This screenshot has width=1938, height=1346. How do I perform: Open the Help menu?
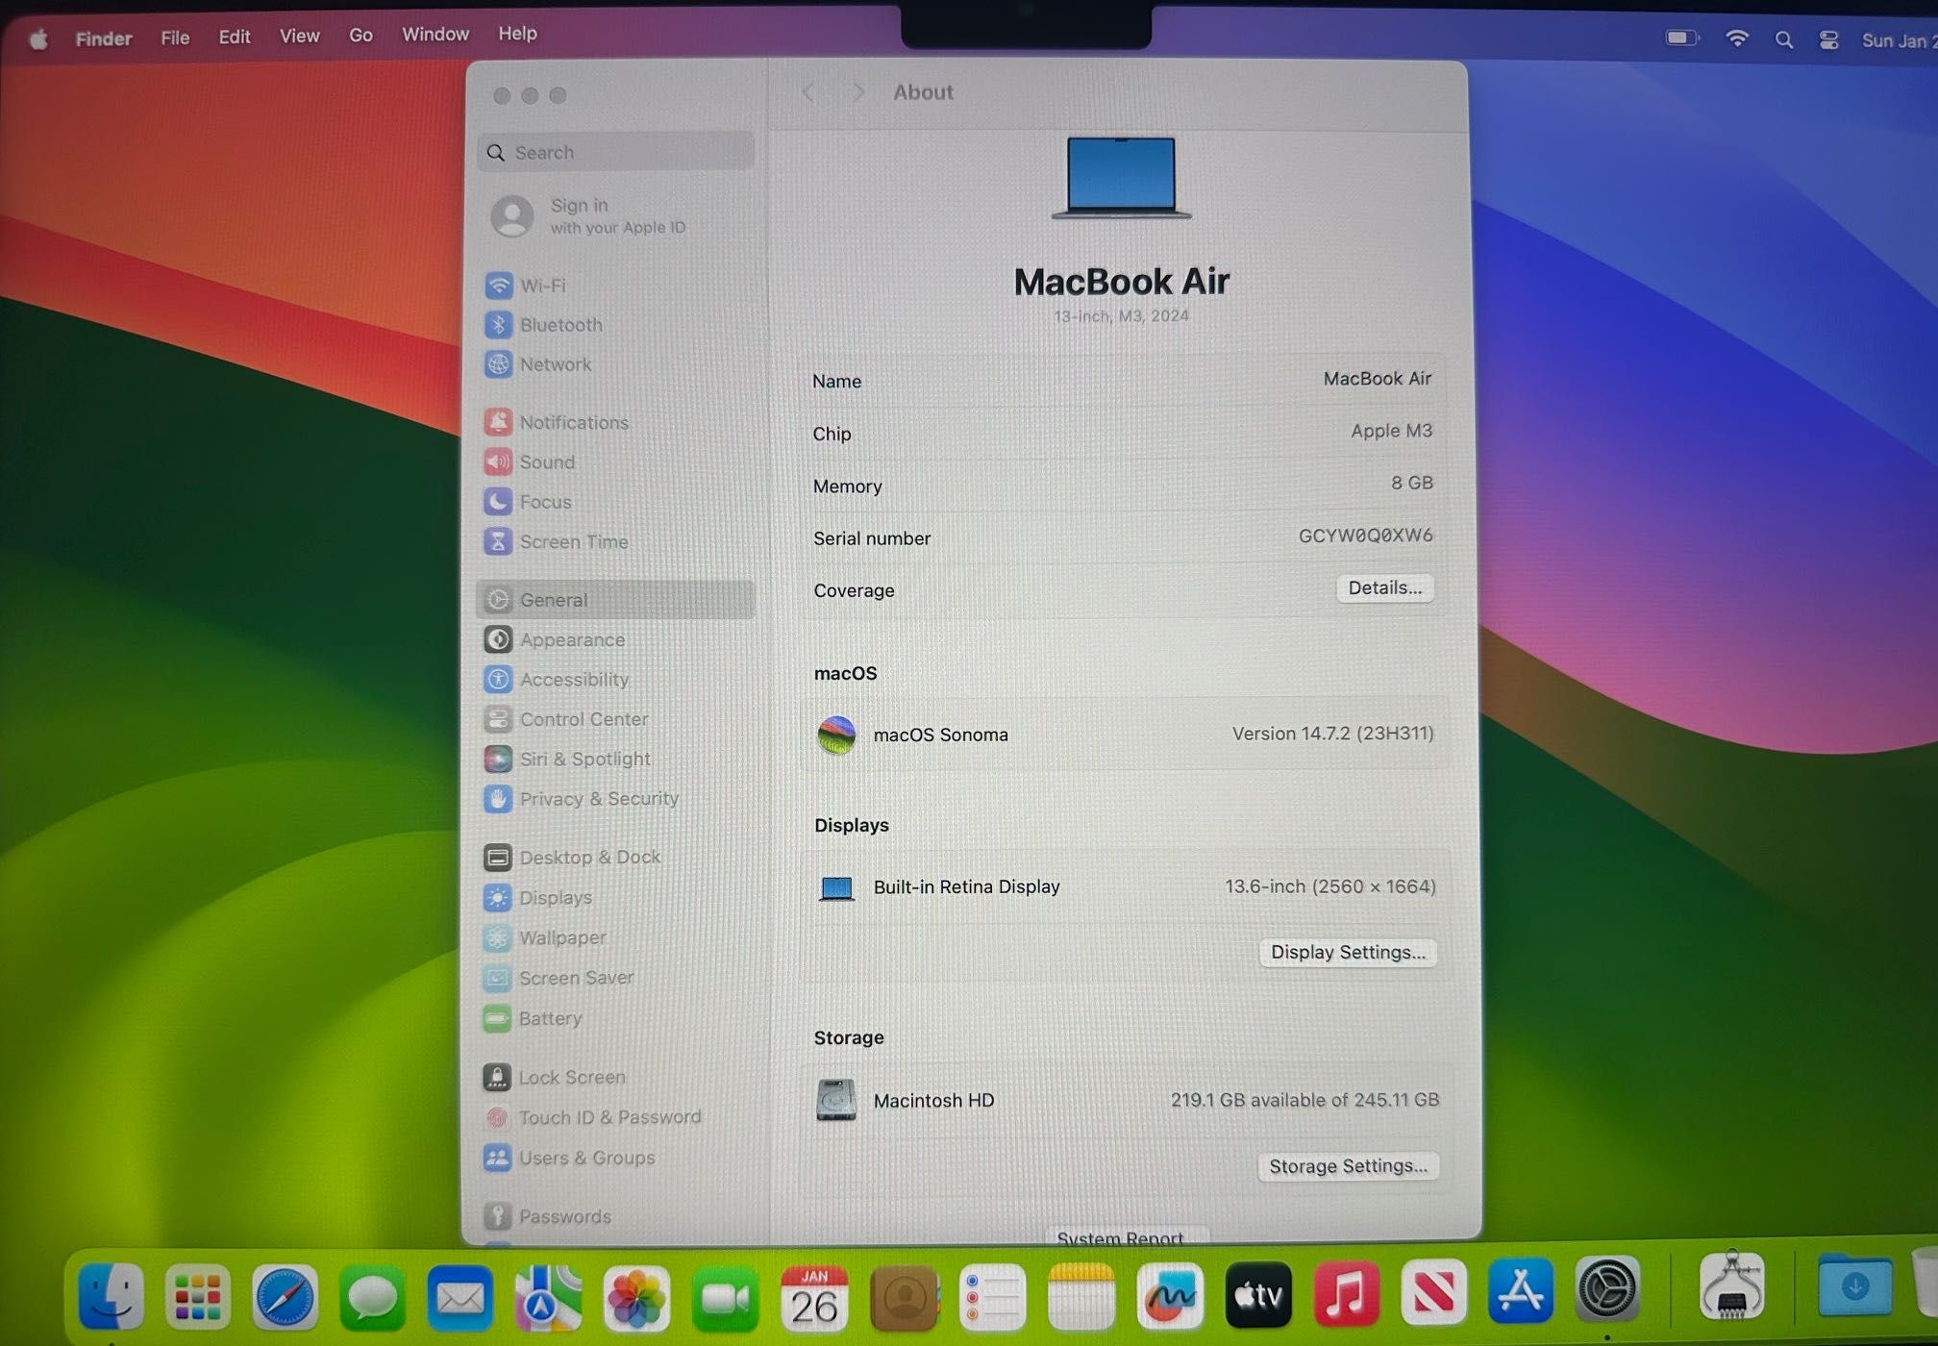(x=517, y=33)
